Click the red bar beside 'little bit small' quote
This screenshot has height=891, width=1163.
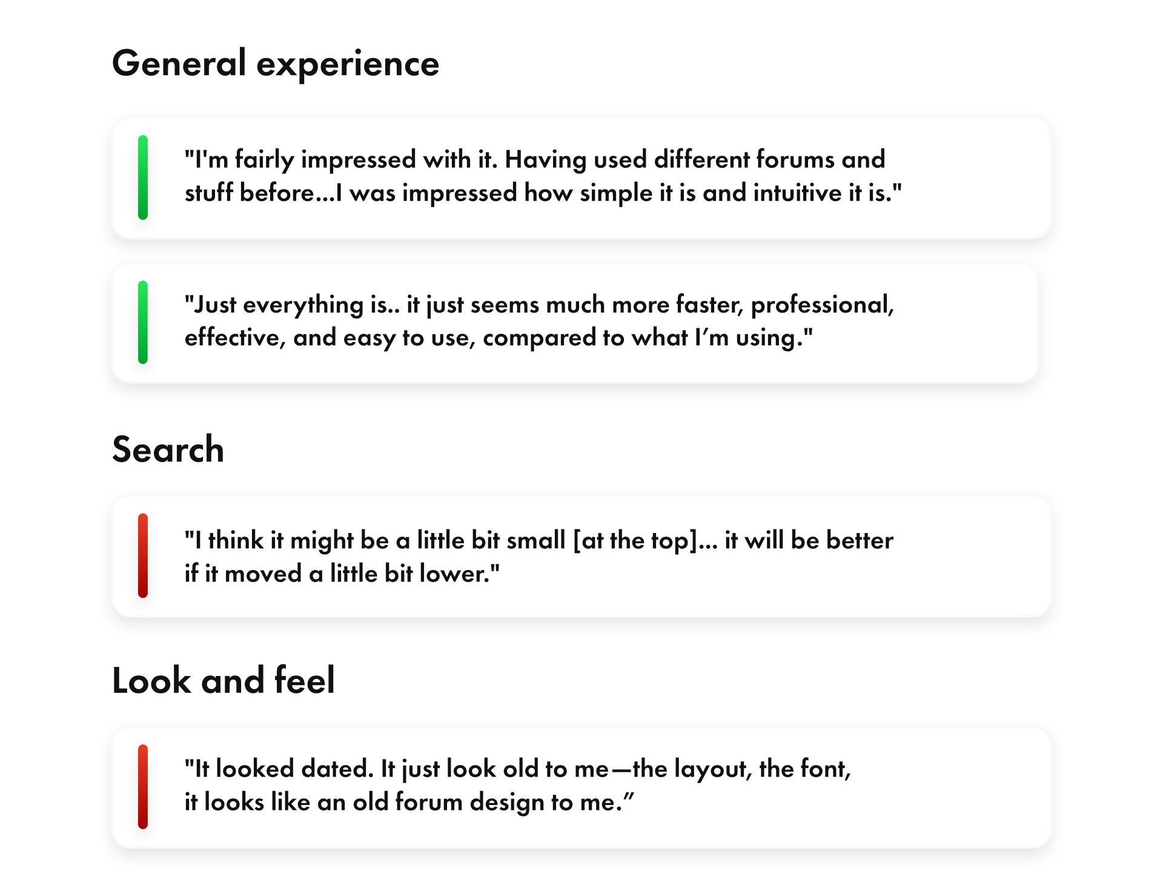click(143, 555)
